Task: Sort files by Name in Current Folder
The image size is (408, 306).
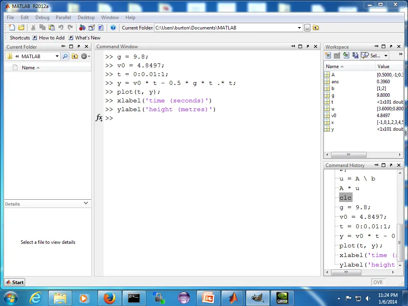Action: 31,68
